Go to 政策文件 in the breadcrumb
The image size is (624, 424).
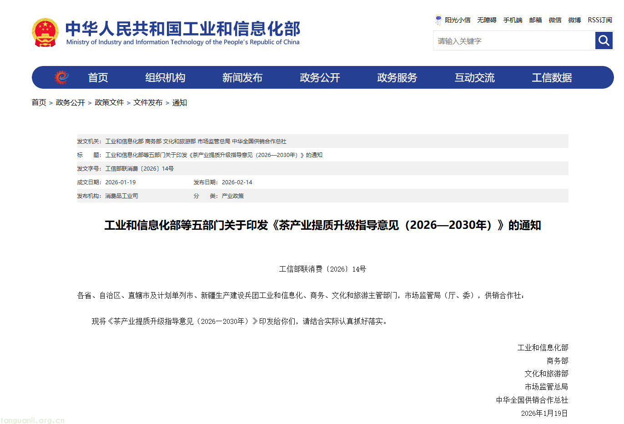109,103
